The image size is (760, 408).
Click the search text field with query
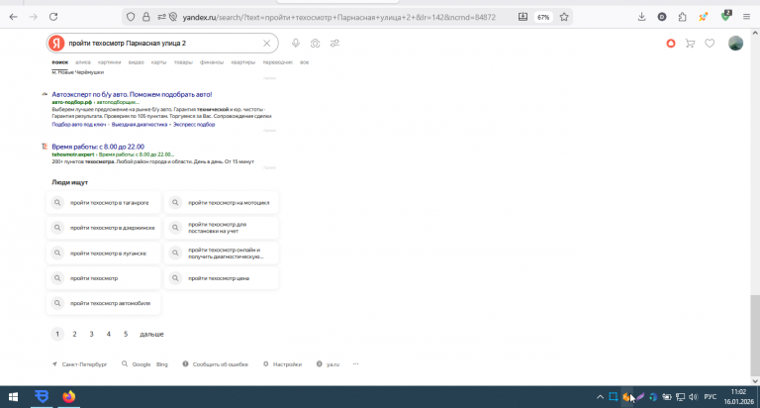pyautogui.click(x=163, y=44)
